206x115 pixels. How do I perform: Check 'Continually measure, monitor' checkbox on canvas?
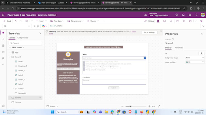(x=84, y=64)
